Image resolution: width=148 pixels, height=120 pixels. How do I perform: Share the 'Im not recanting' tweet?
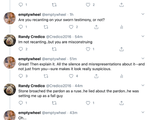(x=121, y=49)
